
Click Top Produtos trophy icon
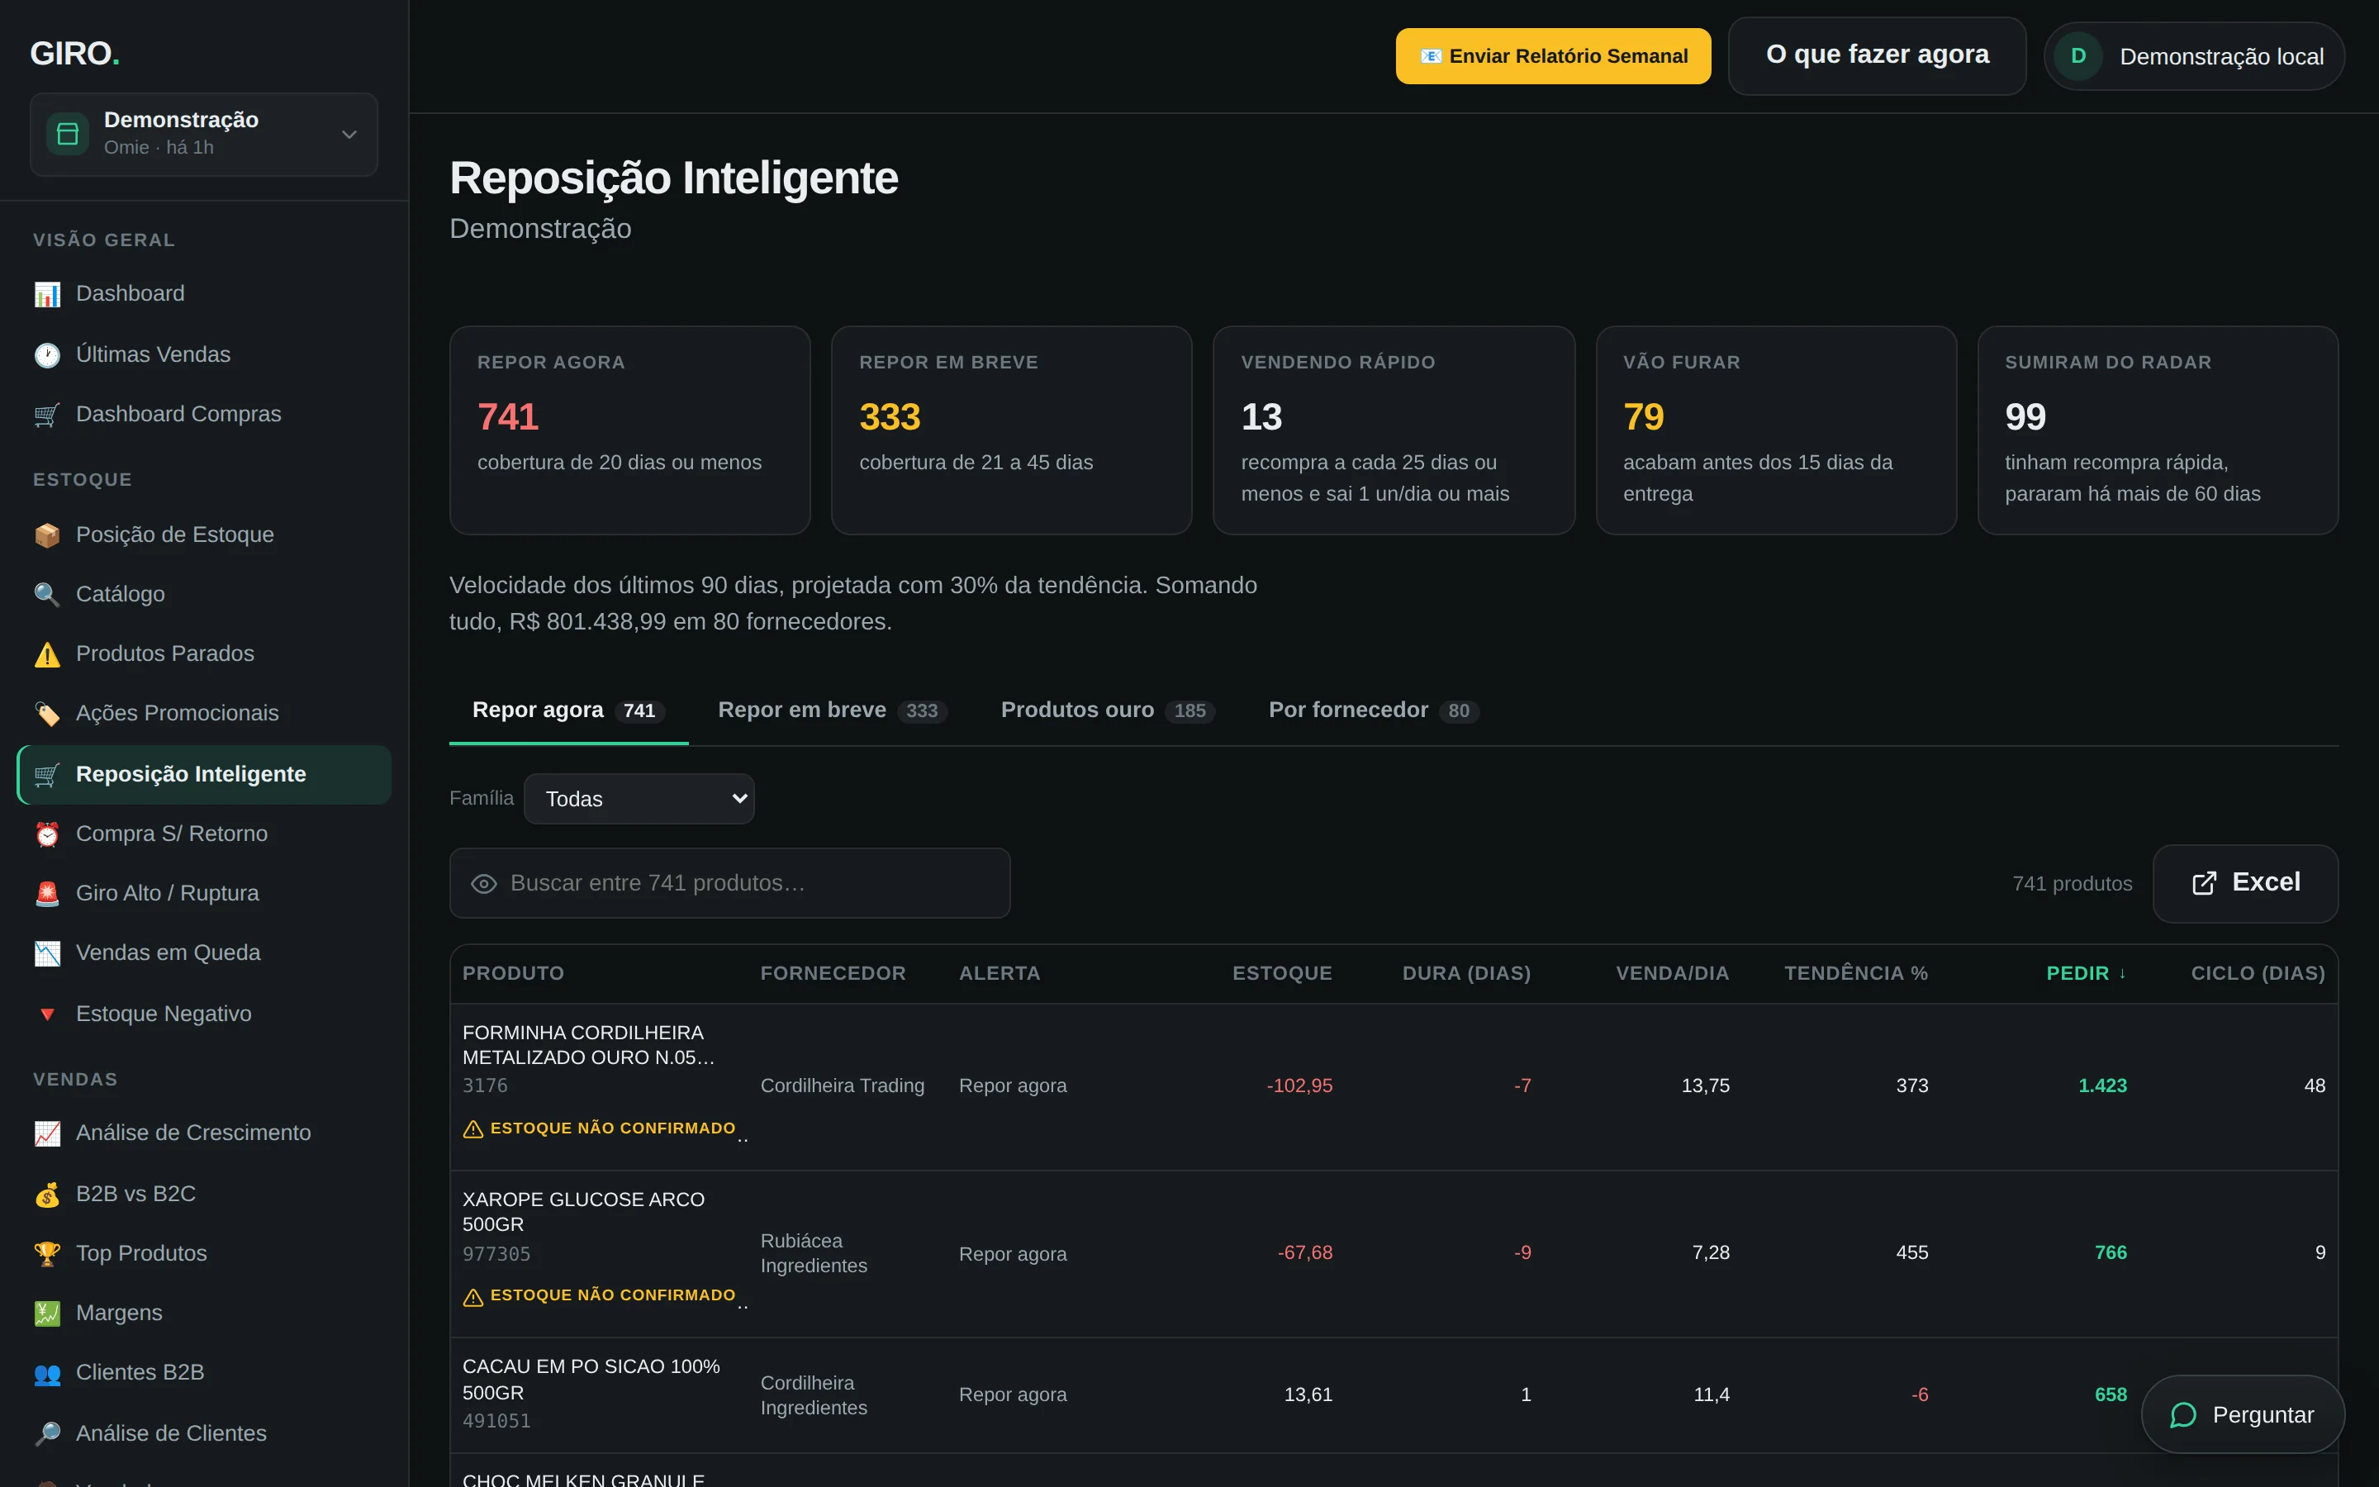(47, 1254)
